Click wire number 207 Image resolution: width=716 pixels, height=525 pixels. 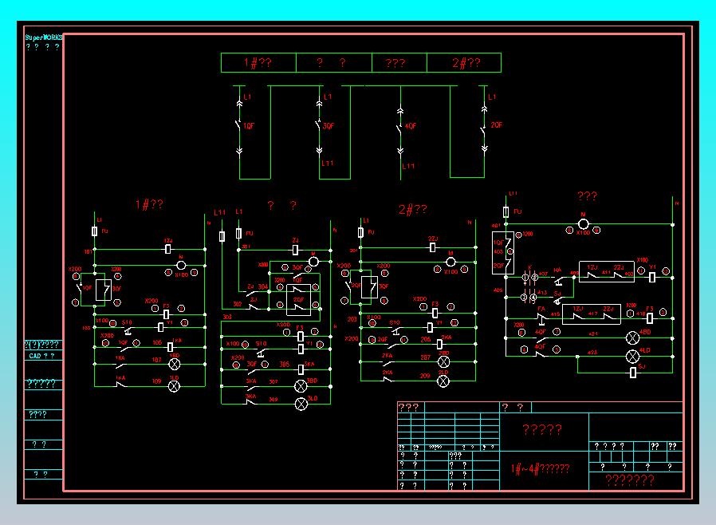(x=426, y=357)
